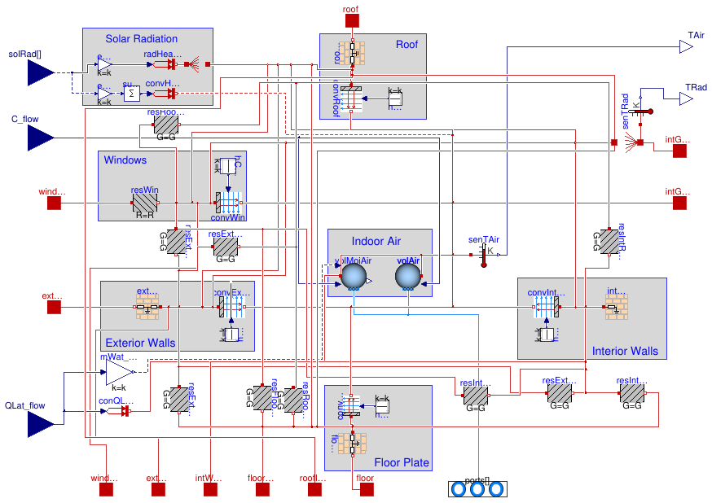
Task: Select the bottom-right resInt... conductor
Action: [x=632, y=393]
